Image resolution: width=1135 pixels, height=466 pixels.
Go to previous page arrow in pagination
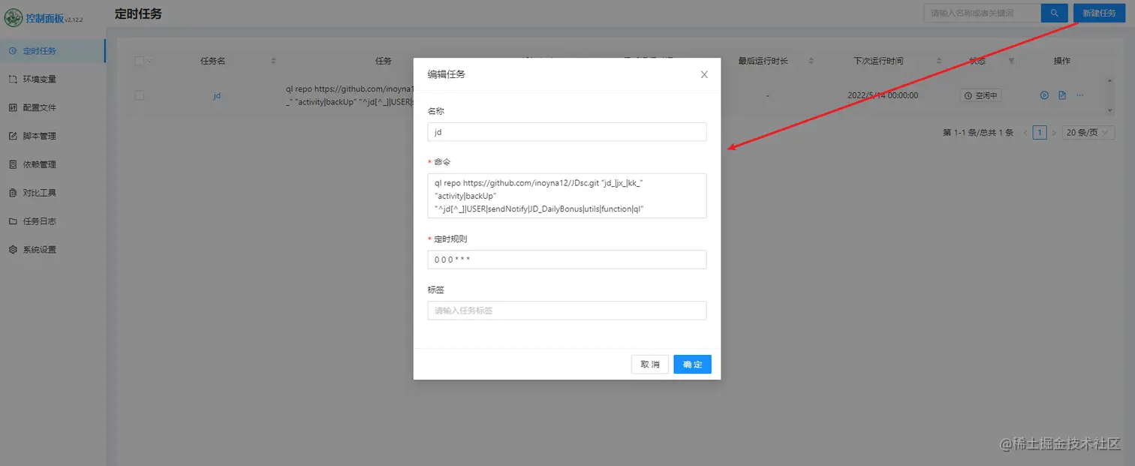(x=1025, y=133)
